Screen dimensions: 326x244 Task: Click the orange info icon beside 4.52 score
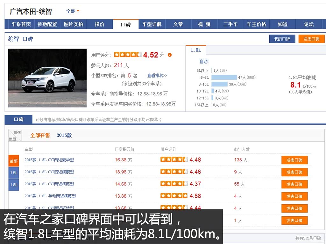[170, 55]
